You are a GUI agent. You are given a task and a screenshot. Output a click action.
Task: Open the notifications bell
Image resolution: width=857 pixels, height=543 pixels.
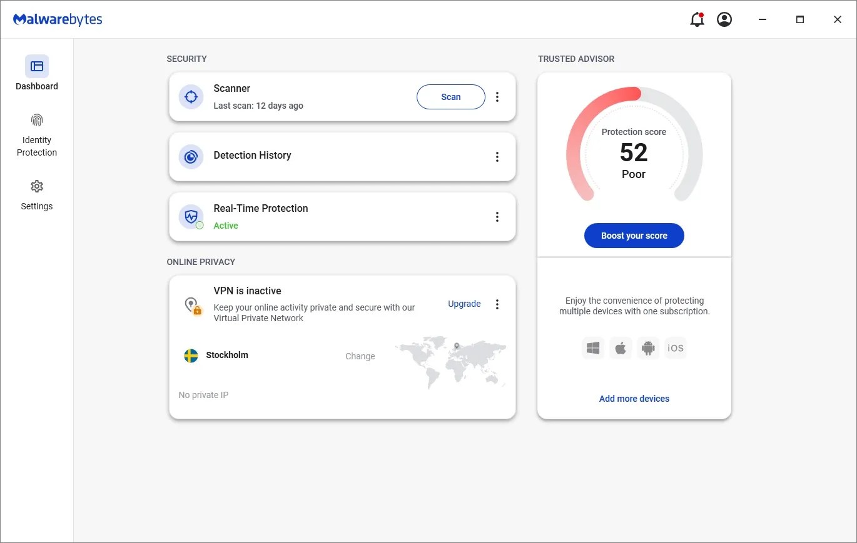[x=696, y=19]
